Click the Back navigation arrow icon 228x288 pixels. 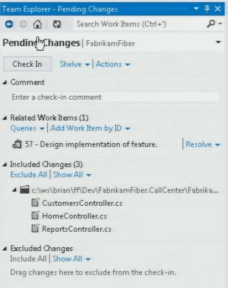[x=9, y=24]
